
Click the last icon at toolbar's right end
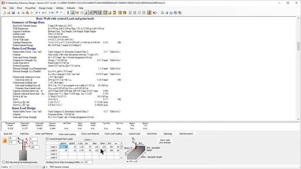point(180,13)
